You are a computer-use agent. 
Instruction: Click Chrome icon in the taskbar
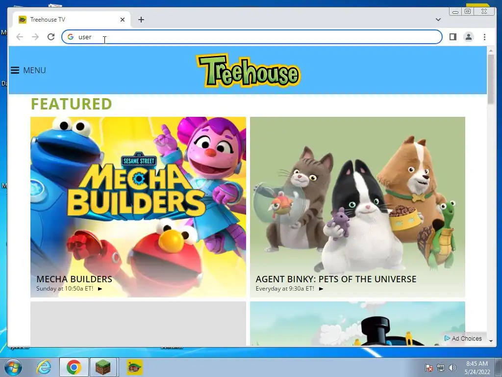[x=74, y=367]
